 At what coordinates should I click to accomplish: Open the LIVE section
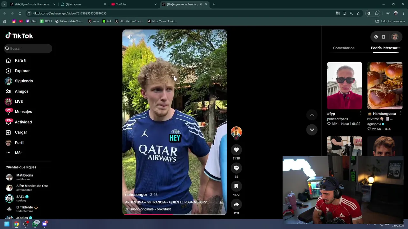click(x=18, y=101)
